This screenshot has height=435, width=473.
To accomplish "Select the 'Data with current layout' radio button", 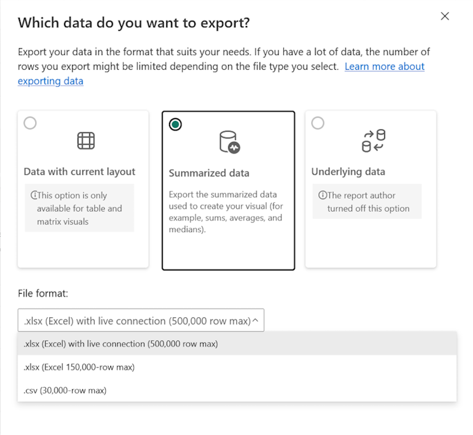I will [x=30, y=123].
